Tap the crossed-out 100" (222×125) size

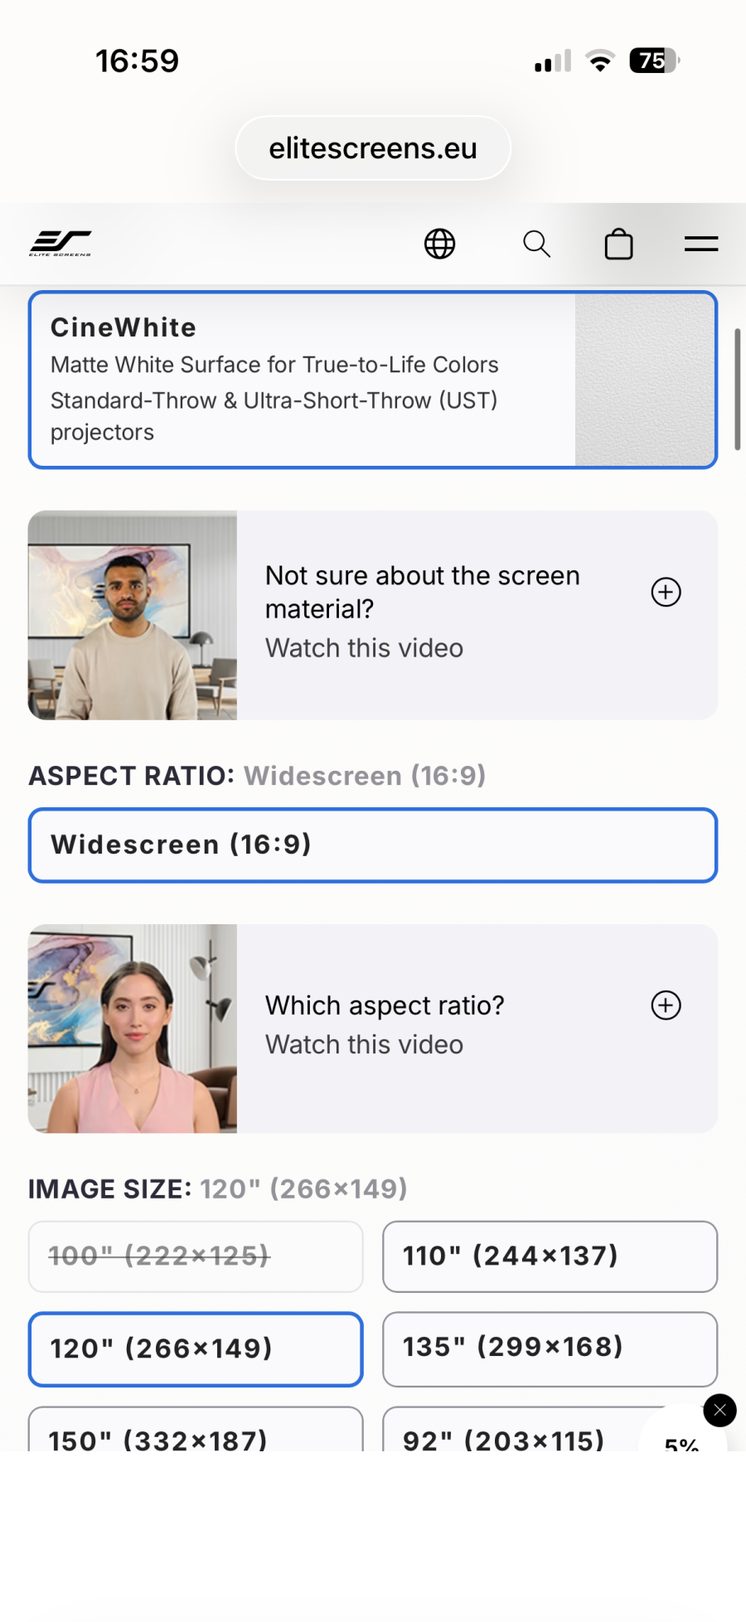(196, 1256)
